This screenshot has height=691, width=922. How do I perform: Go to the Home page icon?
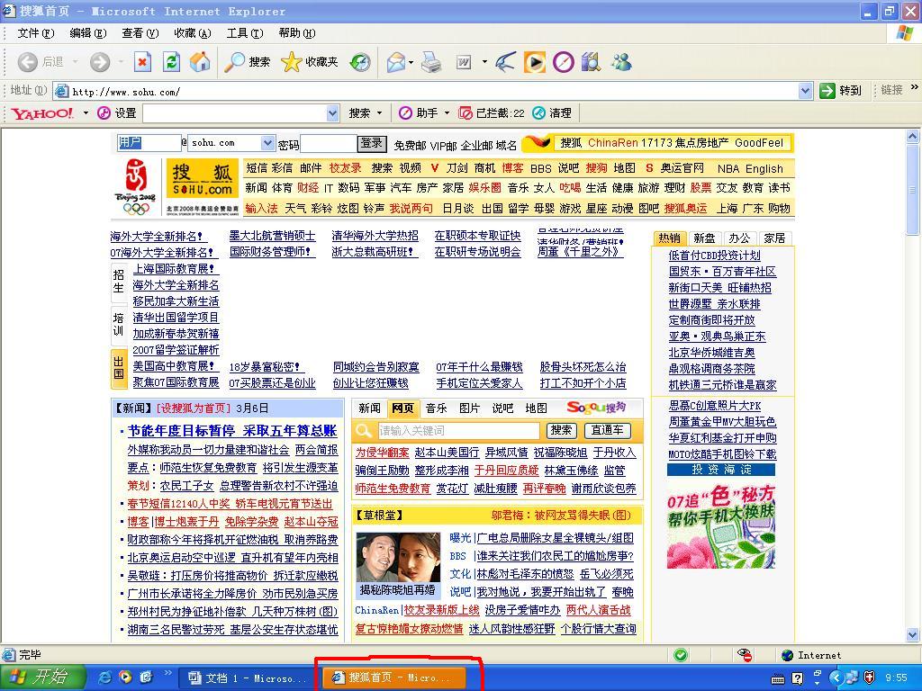point(200,62)
